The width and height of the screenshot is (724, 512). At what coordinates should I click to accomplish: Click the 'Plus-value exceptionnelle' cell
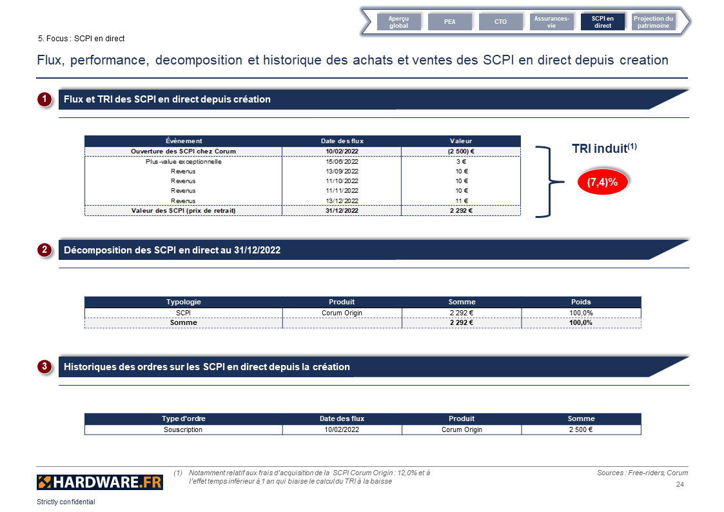point(183,162)
